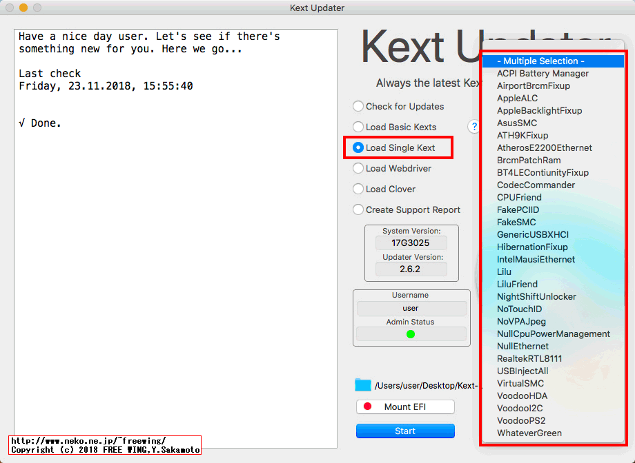The height and width of the screenshot is (463, 635).
Task: Click the green Admin Status indicator
Action: (x=411, y=333)
